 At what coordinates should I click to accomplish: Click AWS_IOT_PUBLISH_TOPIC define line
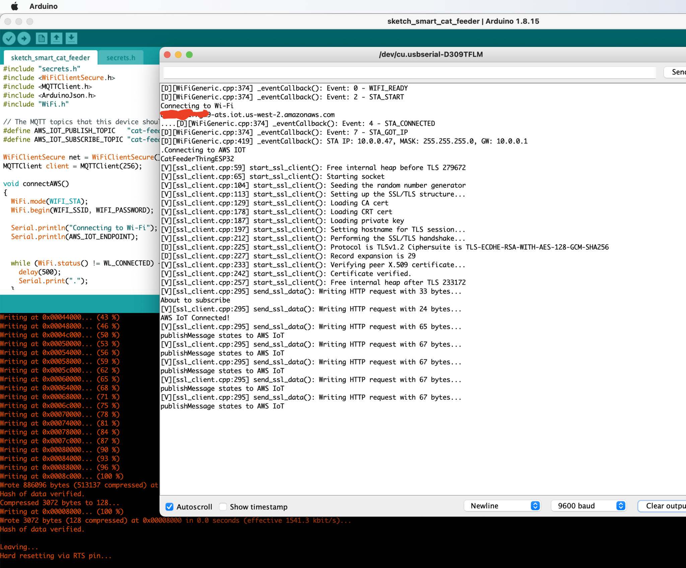(81, 131)
